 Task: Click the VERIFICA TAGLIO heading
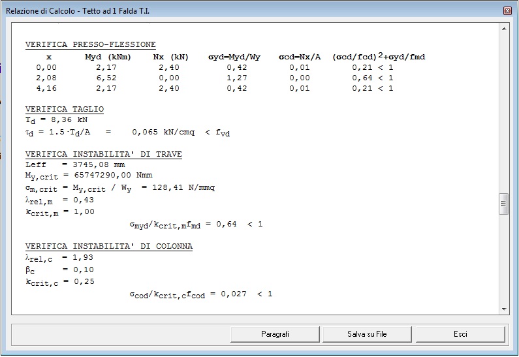[x=65, y=109]
